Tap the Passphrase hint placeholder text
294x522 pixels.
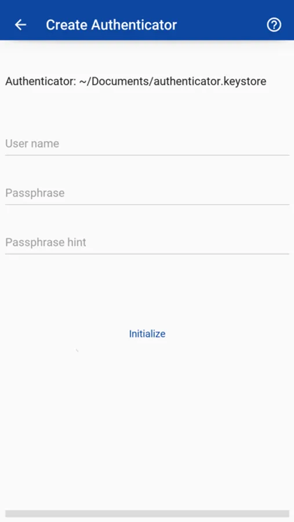click(x=46, y=242)
